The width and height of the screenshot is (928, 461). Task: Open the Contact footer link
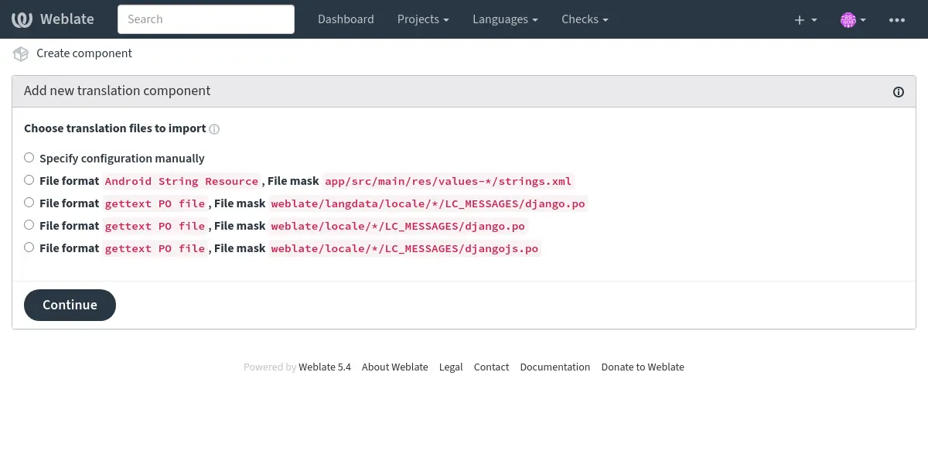491,367
